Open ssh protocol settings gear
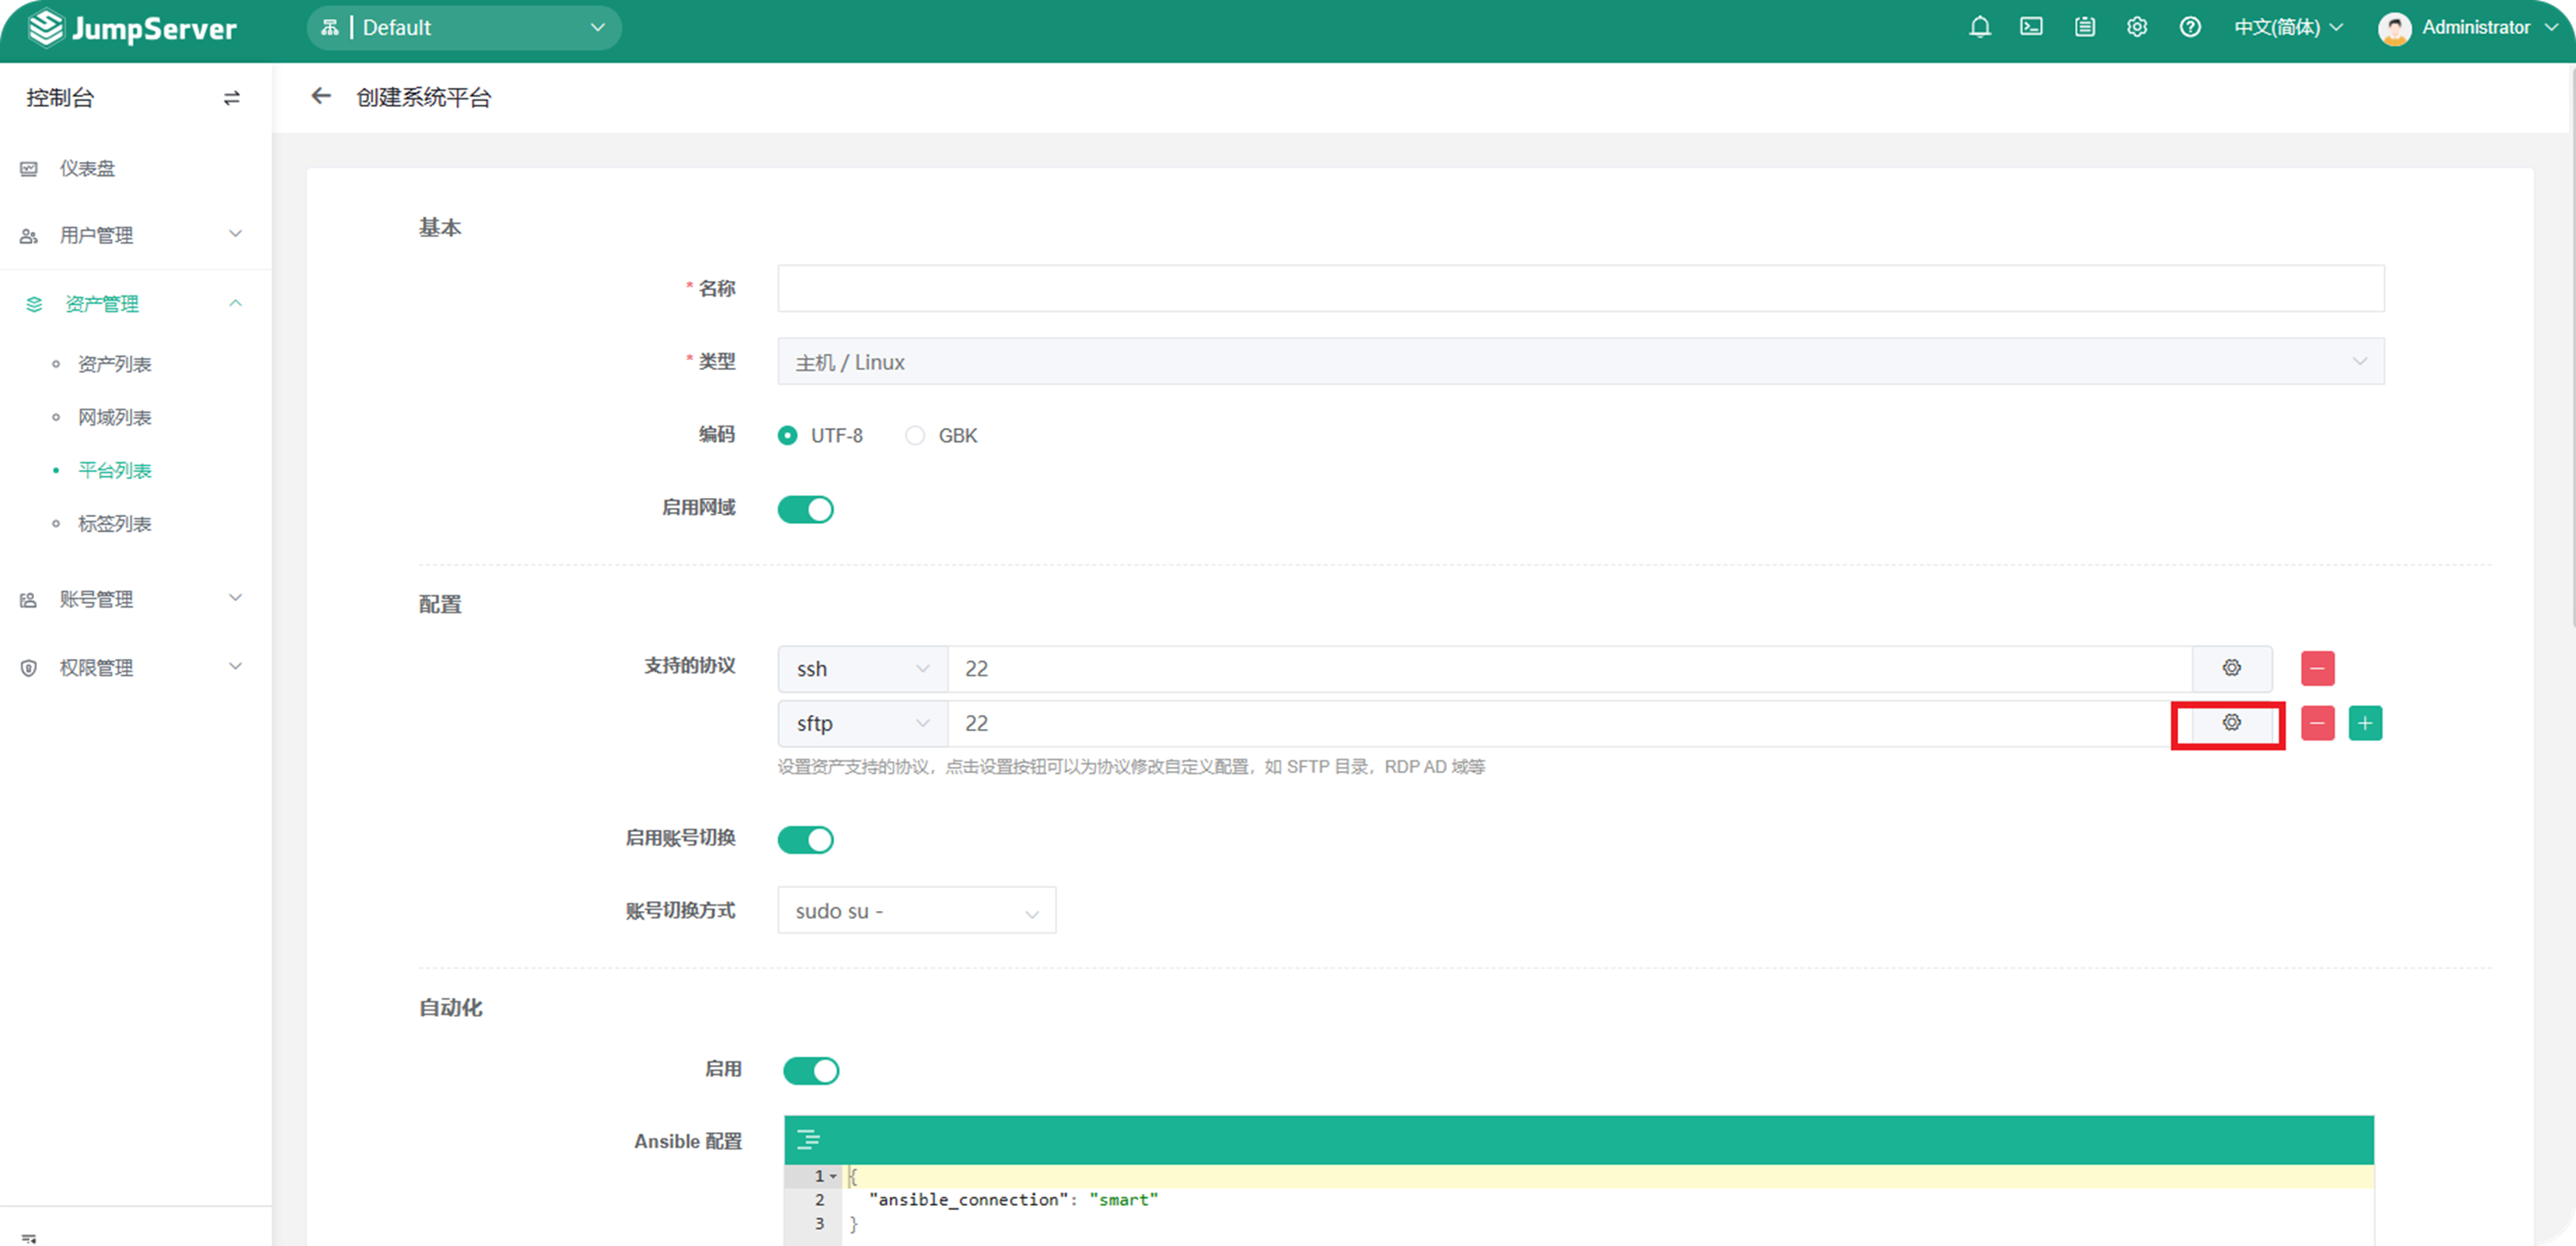The width and height of the screenshot is (2576, 1246). tap(2231, 667)
